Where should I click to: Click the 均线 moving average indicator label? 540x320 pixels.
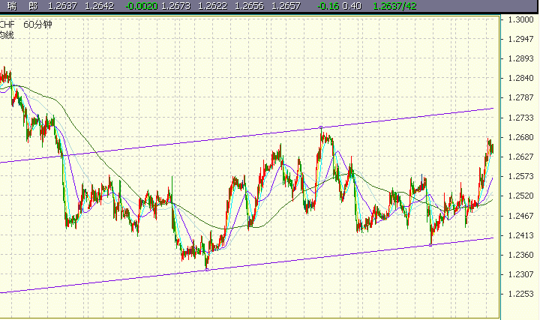click(6, 35)
